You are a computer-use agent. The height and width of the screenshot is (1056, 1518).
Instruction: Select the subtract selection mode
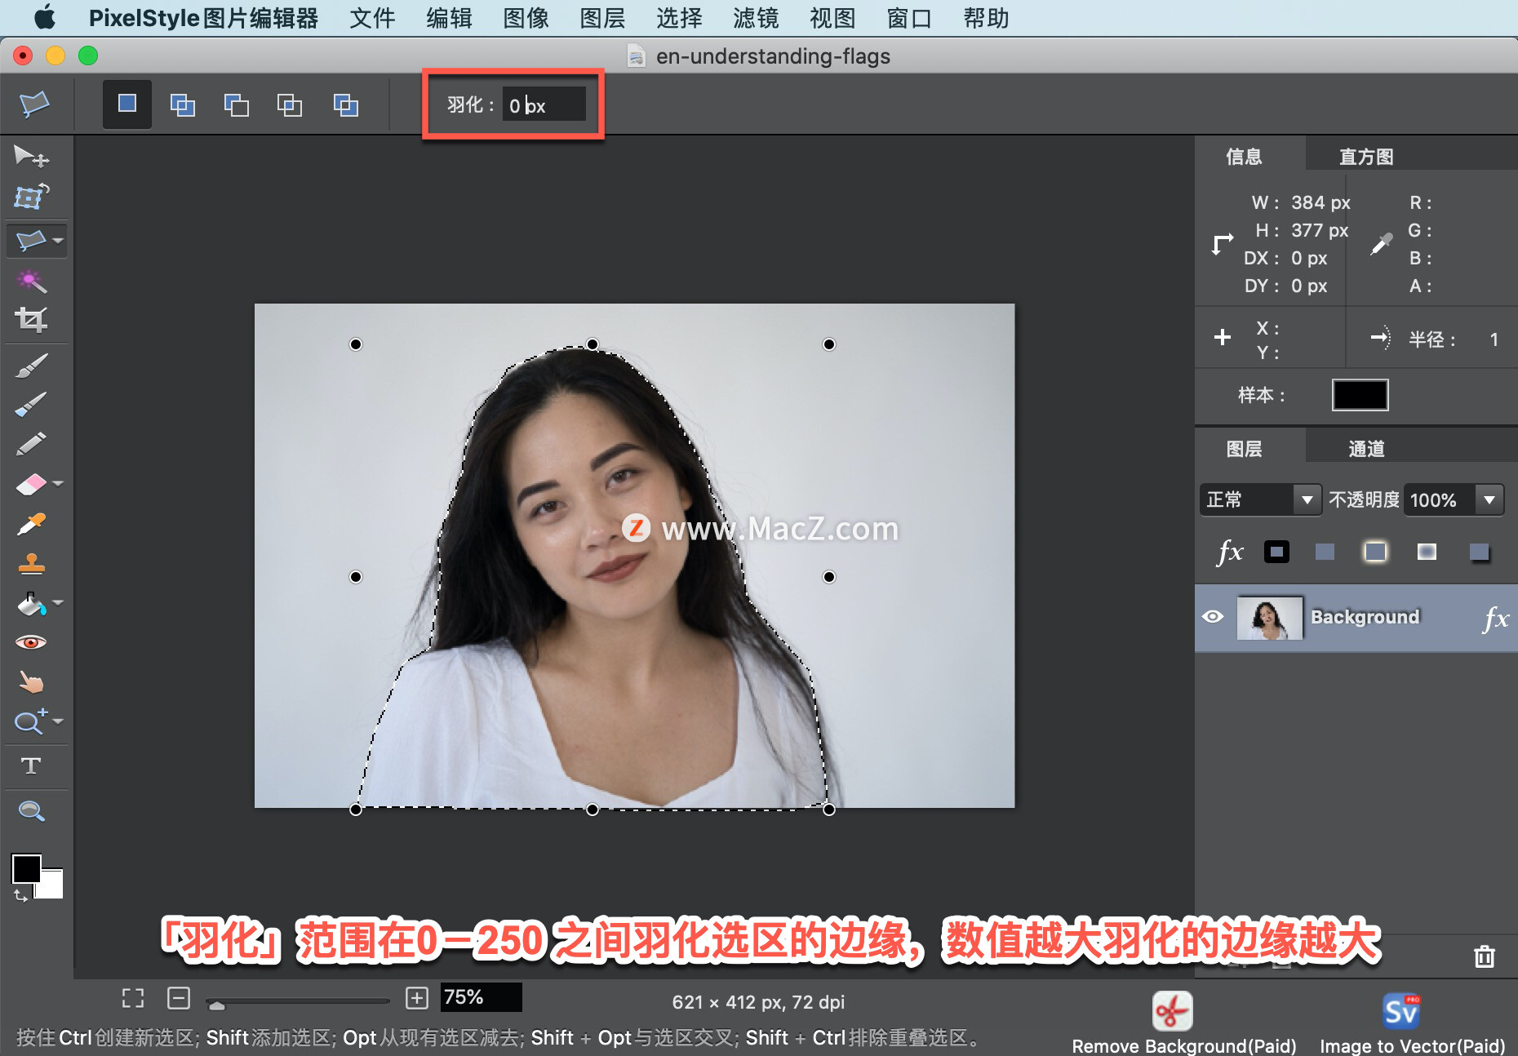coord(235,104)
